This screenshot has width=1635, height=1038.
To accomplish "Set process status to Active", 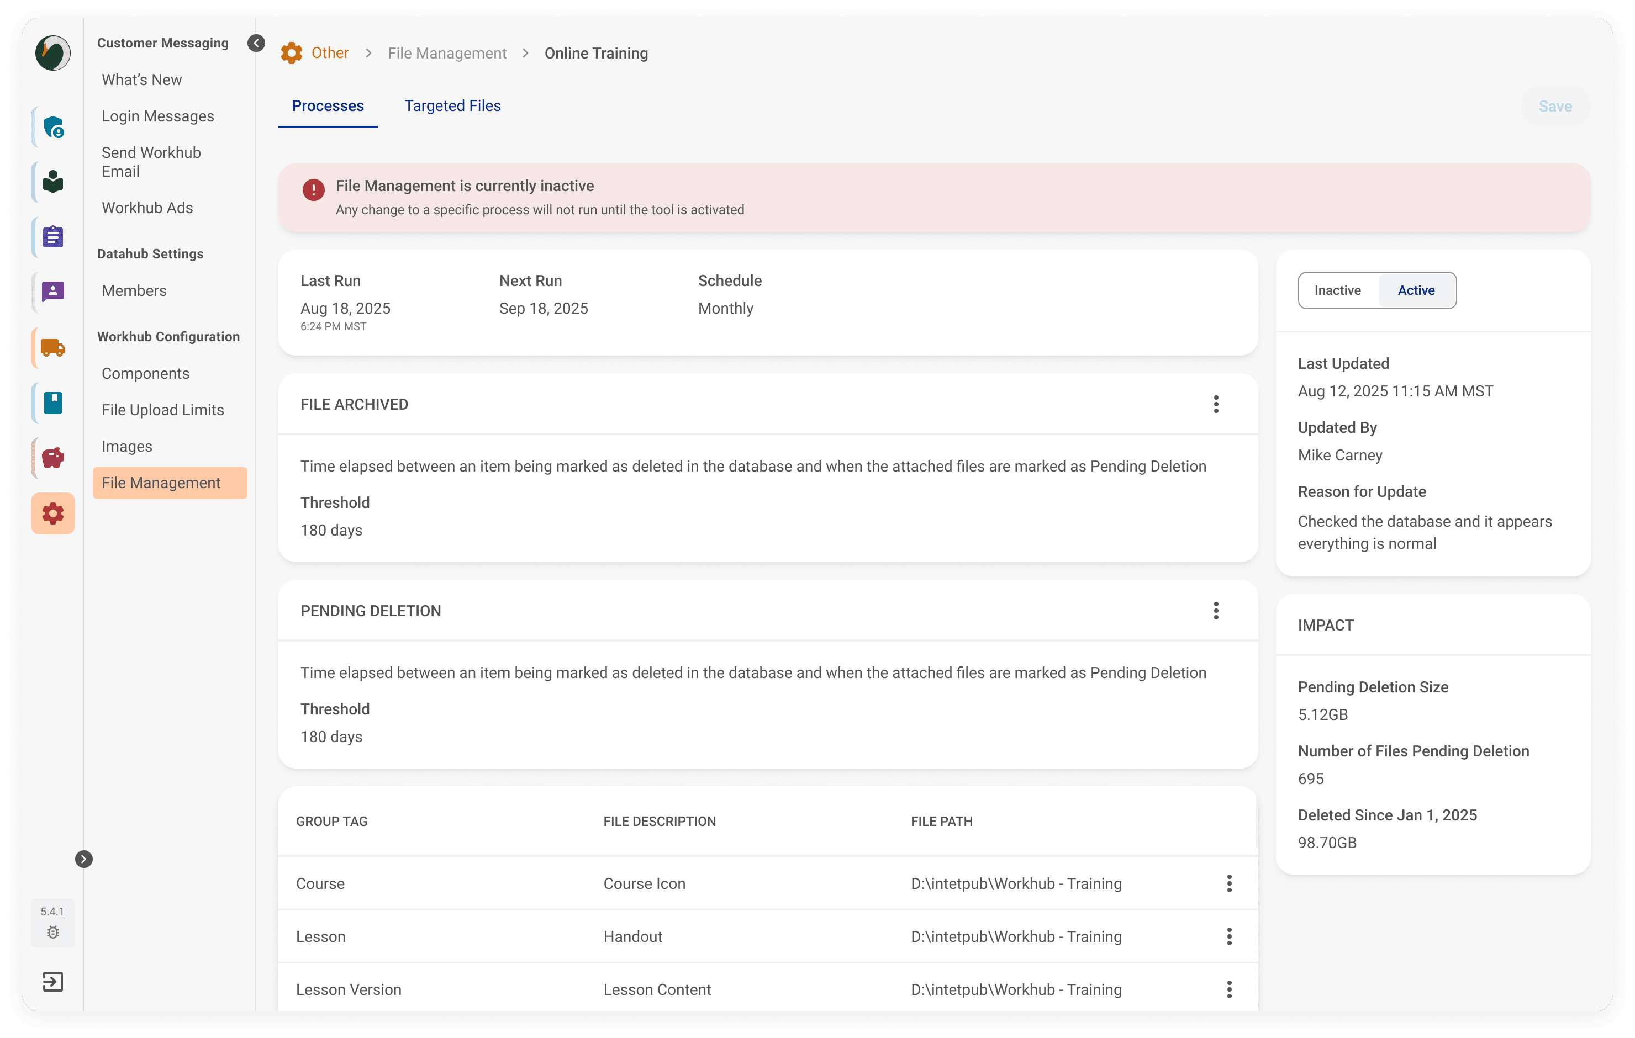I will coord(1416,290).
